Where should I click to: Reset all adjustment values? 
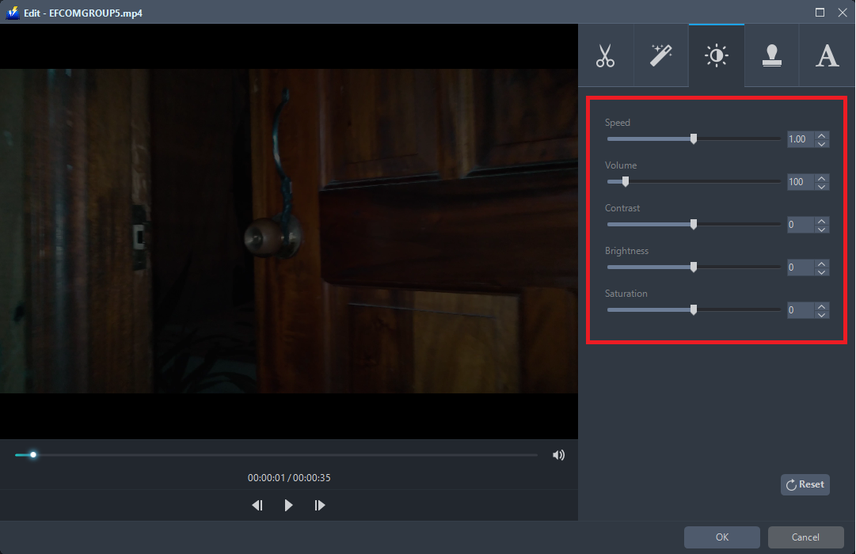click(805, 484)
